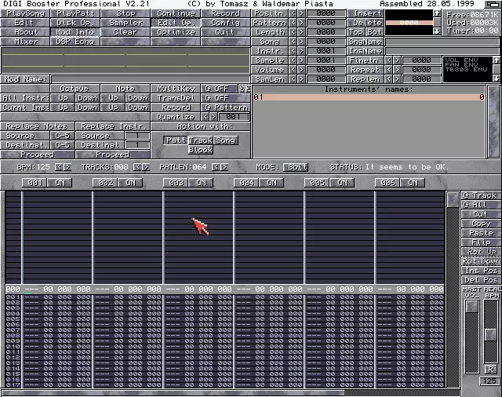502x397 pixels.
Task: Toggle MultiKey OFF cycle gadget
Action: 220,89
